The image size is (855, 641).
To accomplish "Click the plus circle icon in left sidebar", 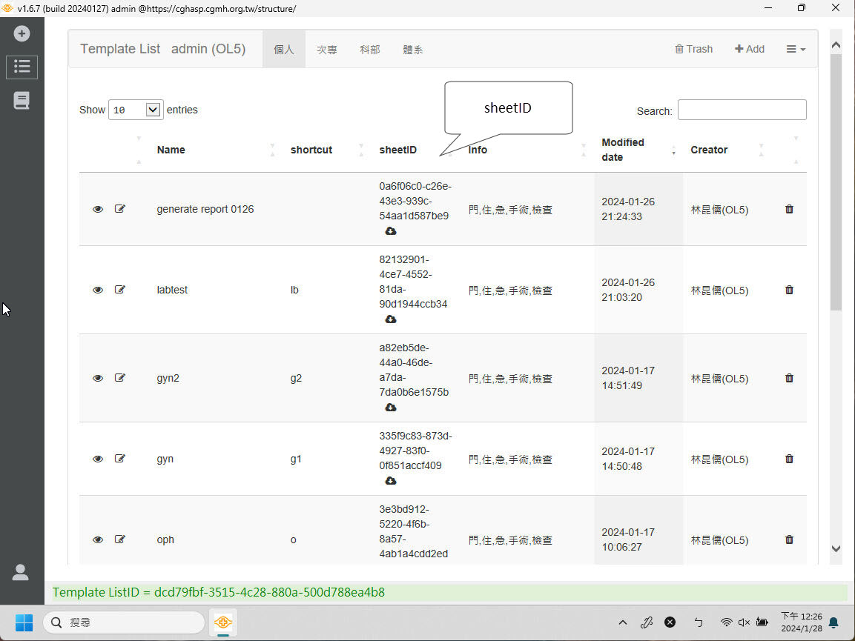I will [22, 33].
